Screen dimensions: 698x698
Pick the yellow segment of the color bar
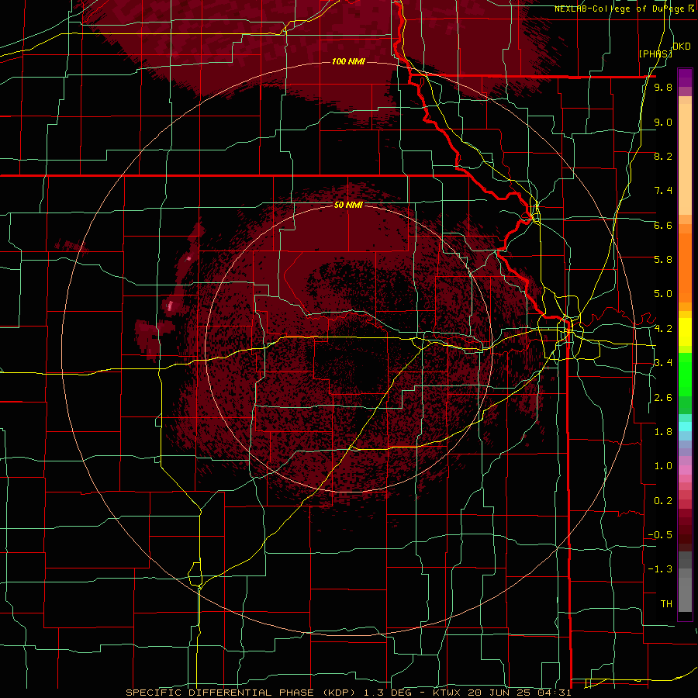coord(685,332)
